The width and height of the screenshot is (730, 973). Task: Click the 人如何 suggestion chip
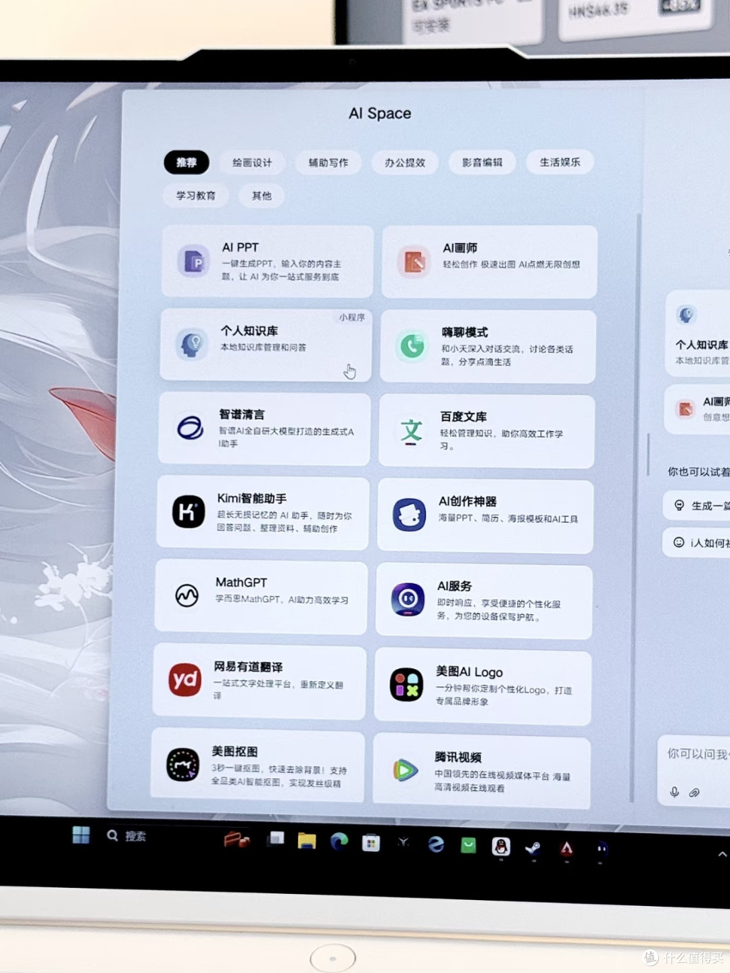coord(698,543)
